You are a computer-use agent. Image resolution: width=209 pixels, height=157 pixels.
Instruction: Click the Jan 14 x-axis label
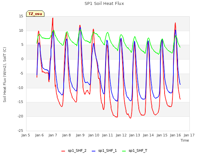[148, 135]
